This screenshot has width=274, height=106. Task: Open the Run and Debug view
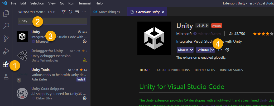6,52
